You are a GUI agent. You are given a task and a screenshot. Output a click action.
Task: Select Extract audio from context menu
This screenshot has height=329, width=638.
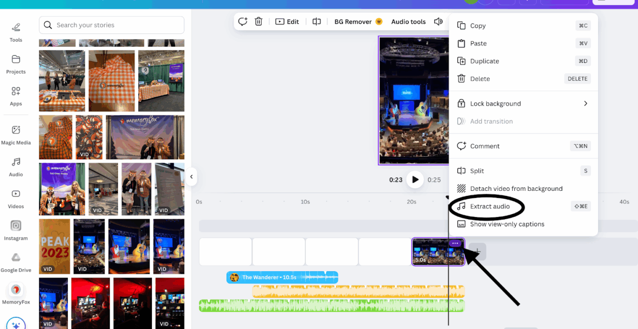click(x=490, y=206)
